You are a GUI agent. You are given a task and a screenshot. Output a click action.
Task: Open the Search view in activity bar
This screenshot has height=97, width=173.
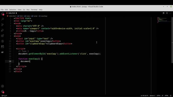[2, 19]
